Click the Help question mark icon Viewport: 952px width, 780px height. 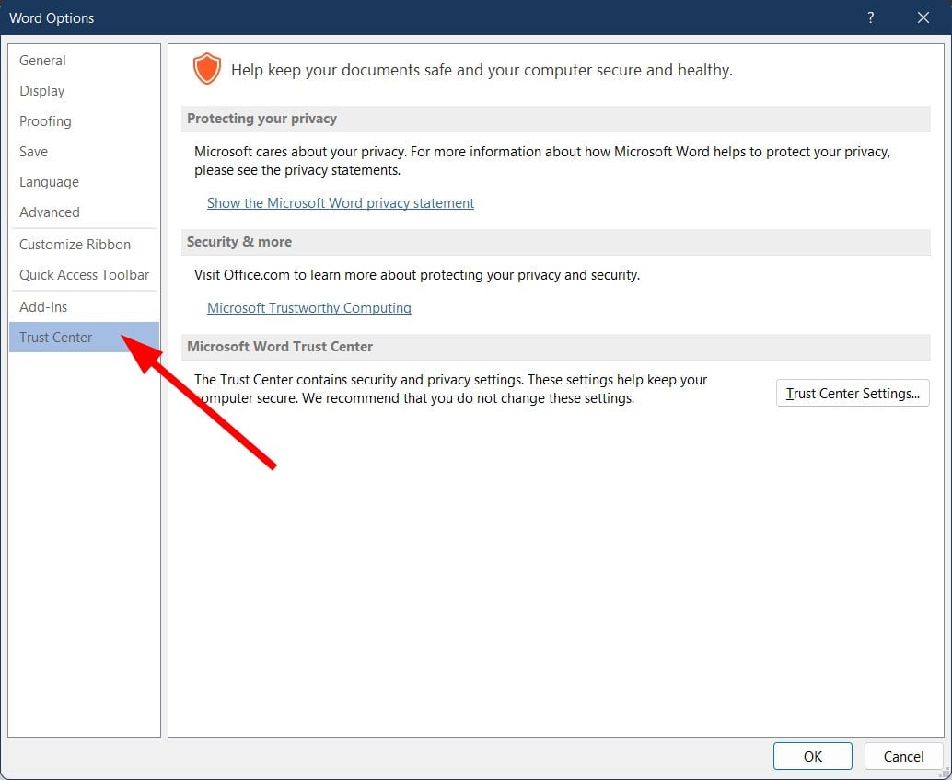click(x=871, y=17)
